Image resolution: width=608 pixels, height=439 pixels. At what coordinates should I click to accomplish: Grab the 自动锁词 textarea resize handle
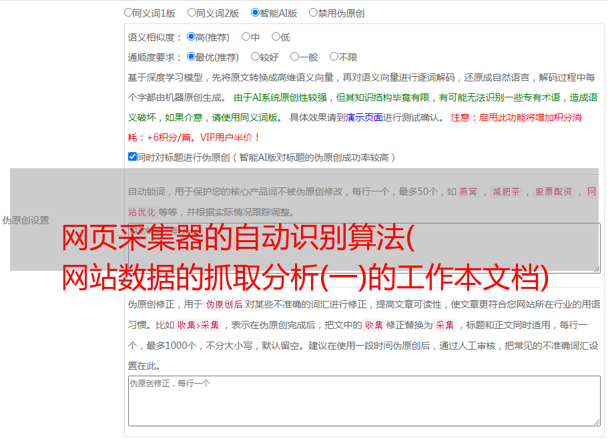coord(596,269)
